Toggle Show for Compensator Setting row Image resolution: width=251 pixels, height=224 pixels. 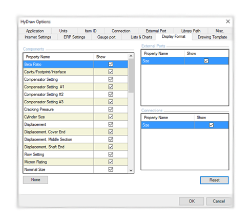[x=111, y=79]
